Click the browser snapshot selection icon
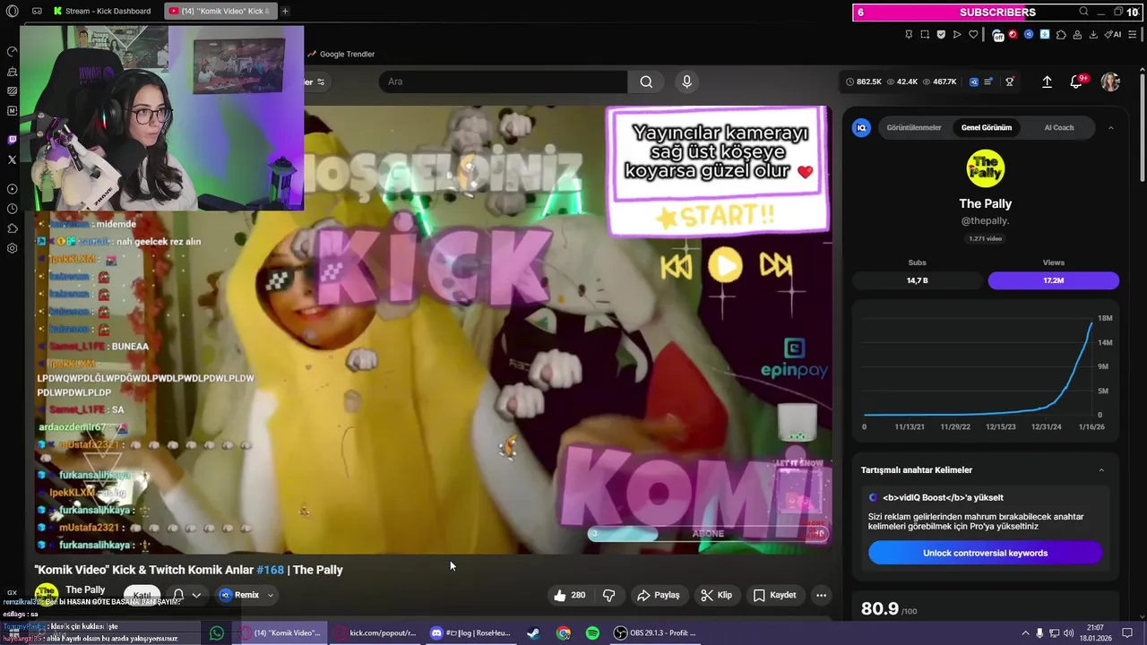This screenshot has height=645, width=1147. (x=925, y=34)
